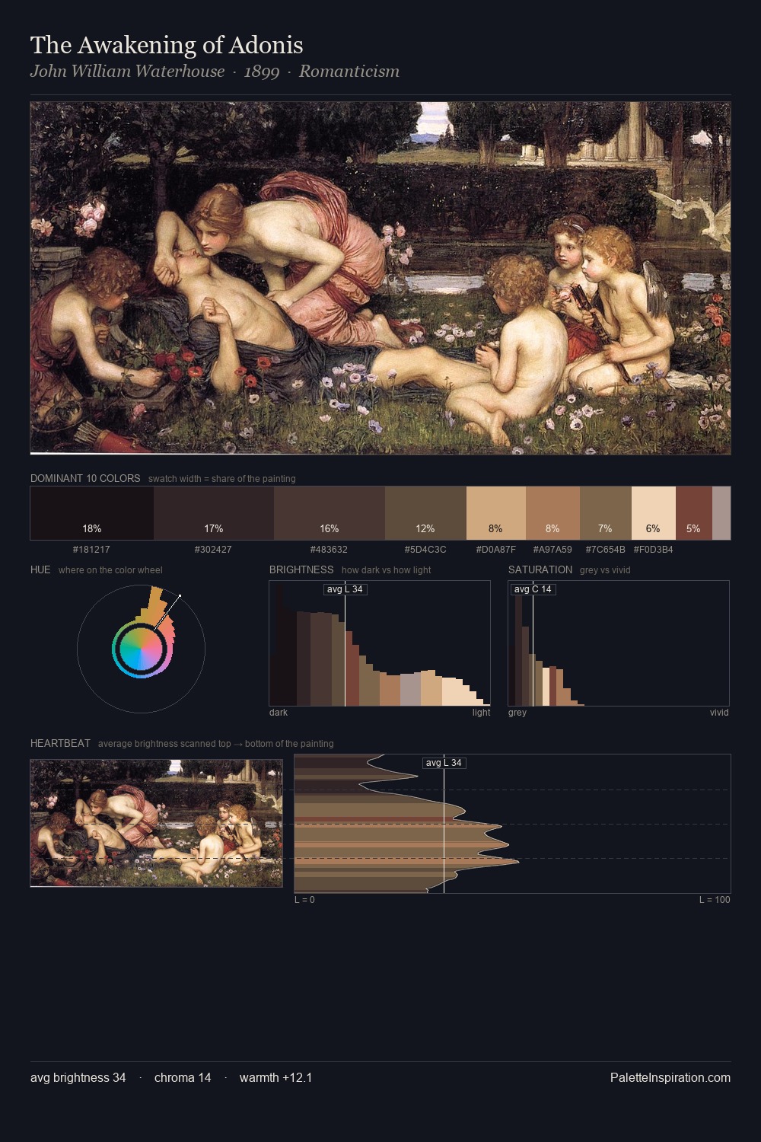Choose the 6% swatch #F0D3B4
Screen dimensions: 761x1142
pos(654,513)
